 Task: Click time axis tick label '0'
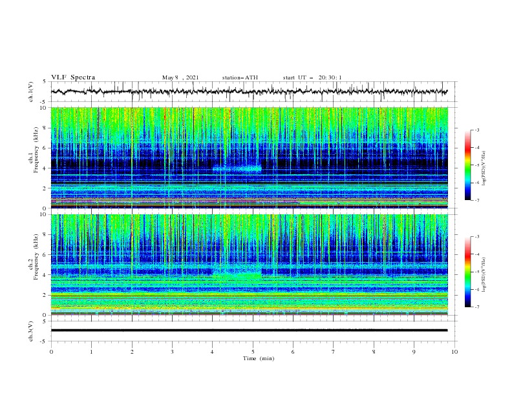coord(51,352)
